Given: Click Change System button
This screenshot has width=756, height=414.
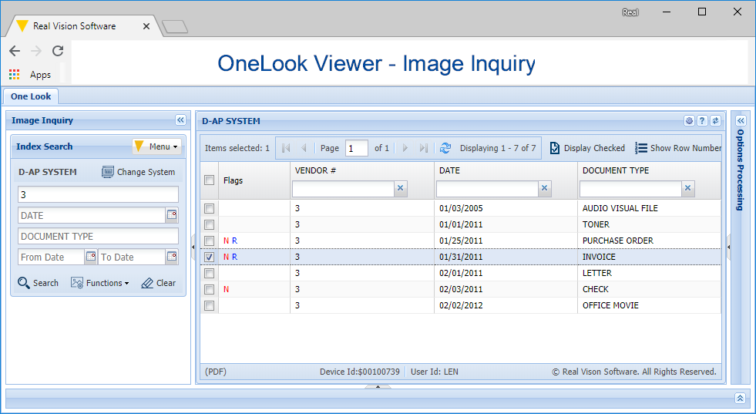Looking at the screenshot, I should [139, 172].
